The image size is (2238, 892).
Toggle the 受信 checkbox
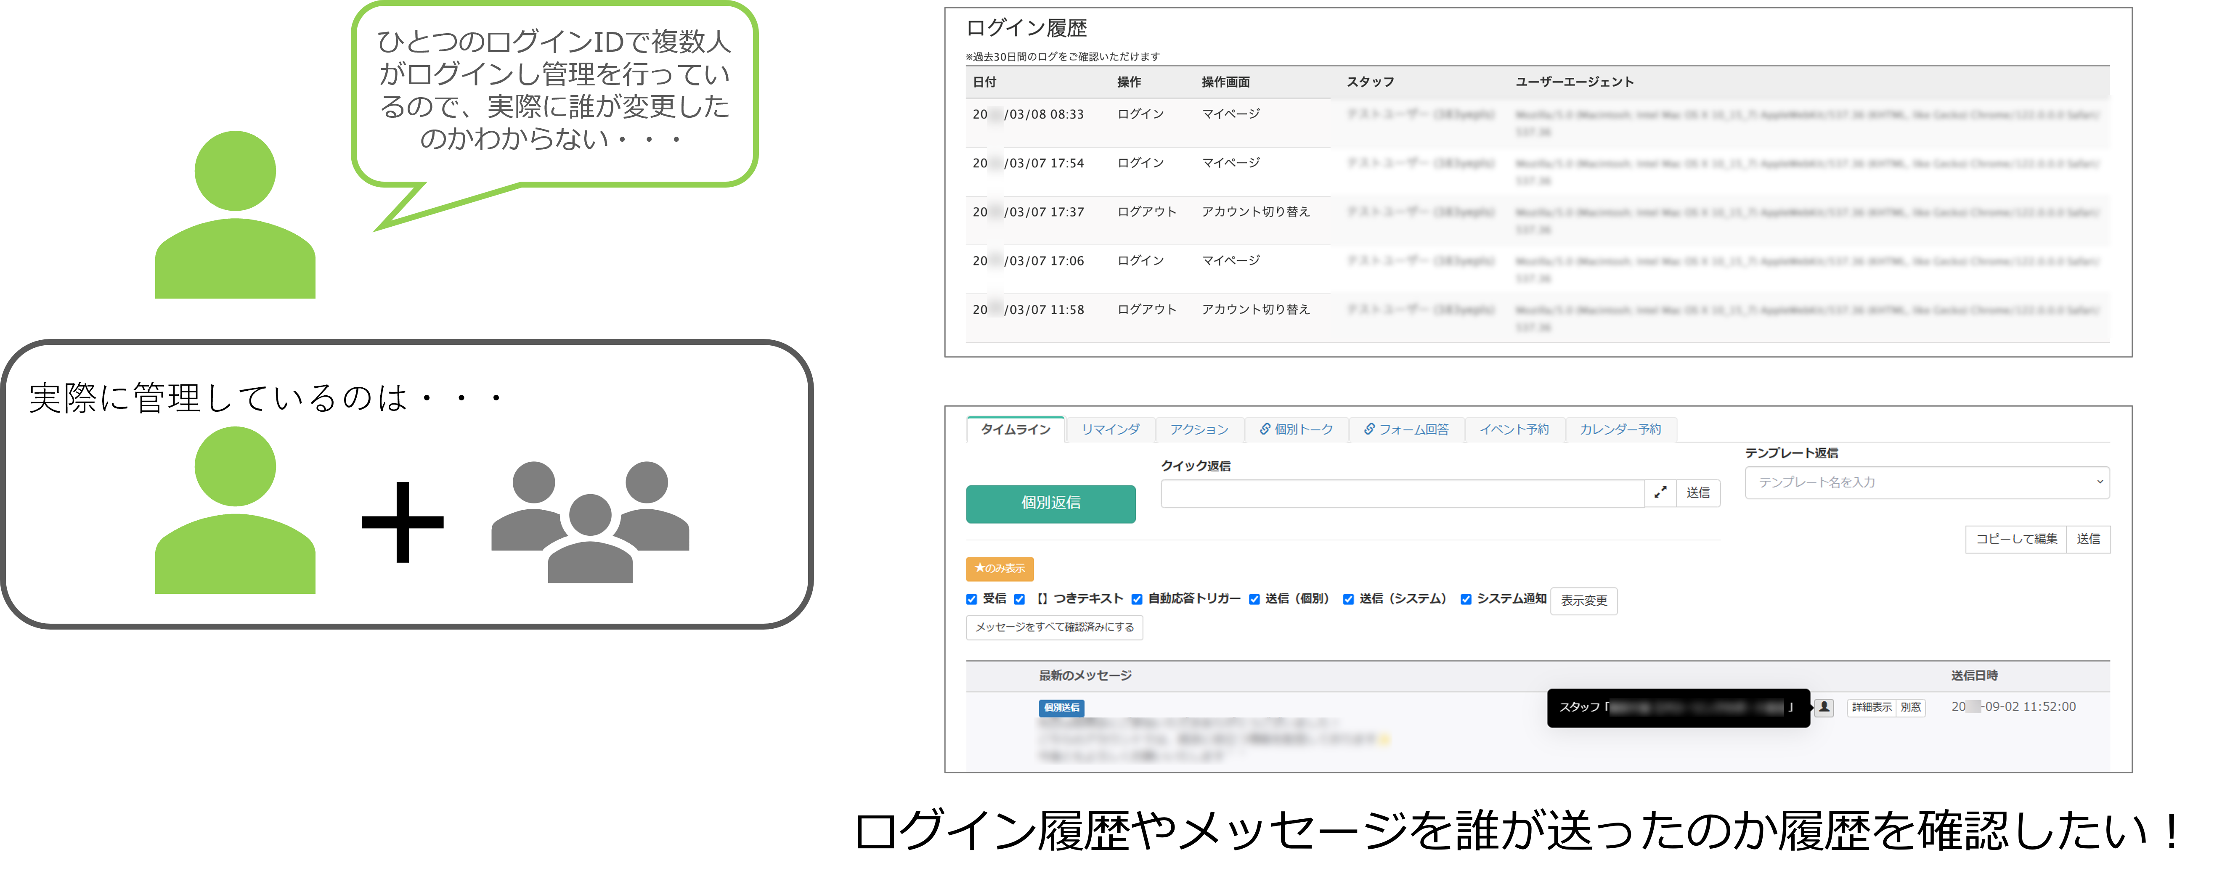(x=971, y=599)
